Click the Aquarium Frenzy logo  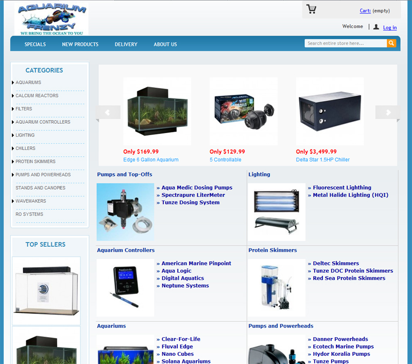[52, 20]
